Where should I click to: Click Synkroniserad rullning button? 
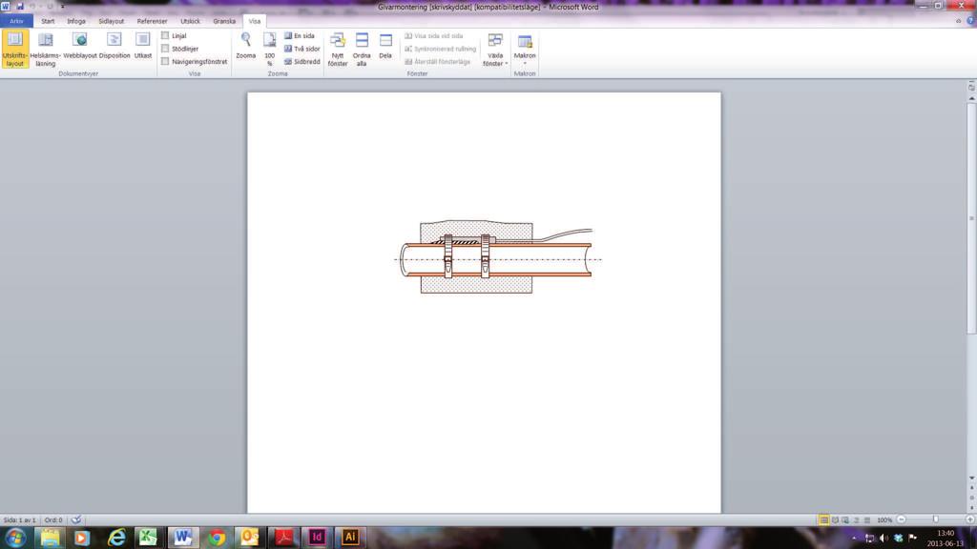tap(440, 49)
